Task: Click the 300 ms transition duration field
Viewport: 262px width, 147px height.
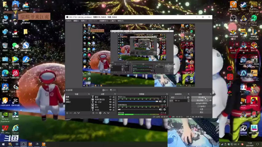Action: click(180, 101)
